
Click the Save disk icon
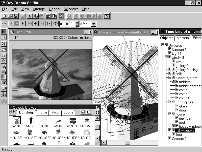coord(16,16)
